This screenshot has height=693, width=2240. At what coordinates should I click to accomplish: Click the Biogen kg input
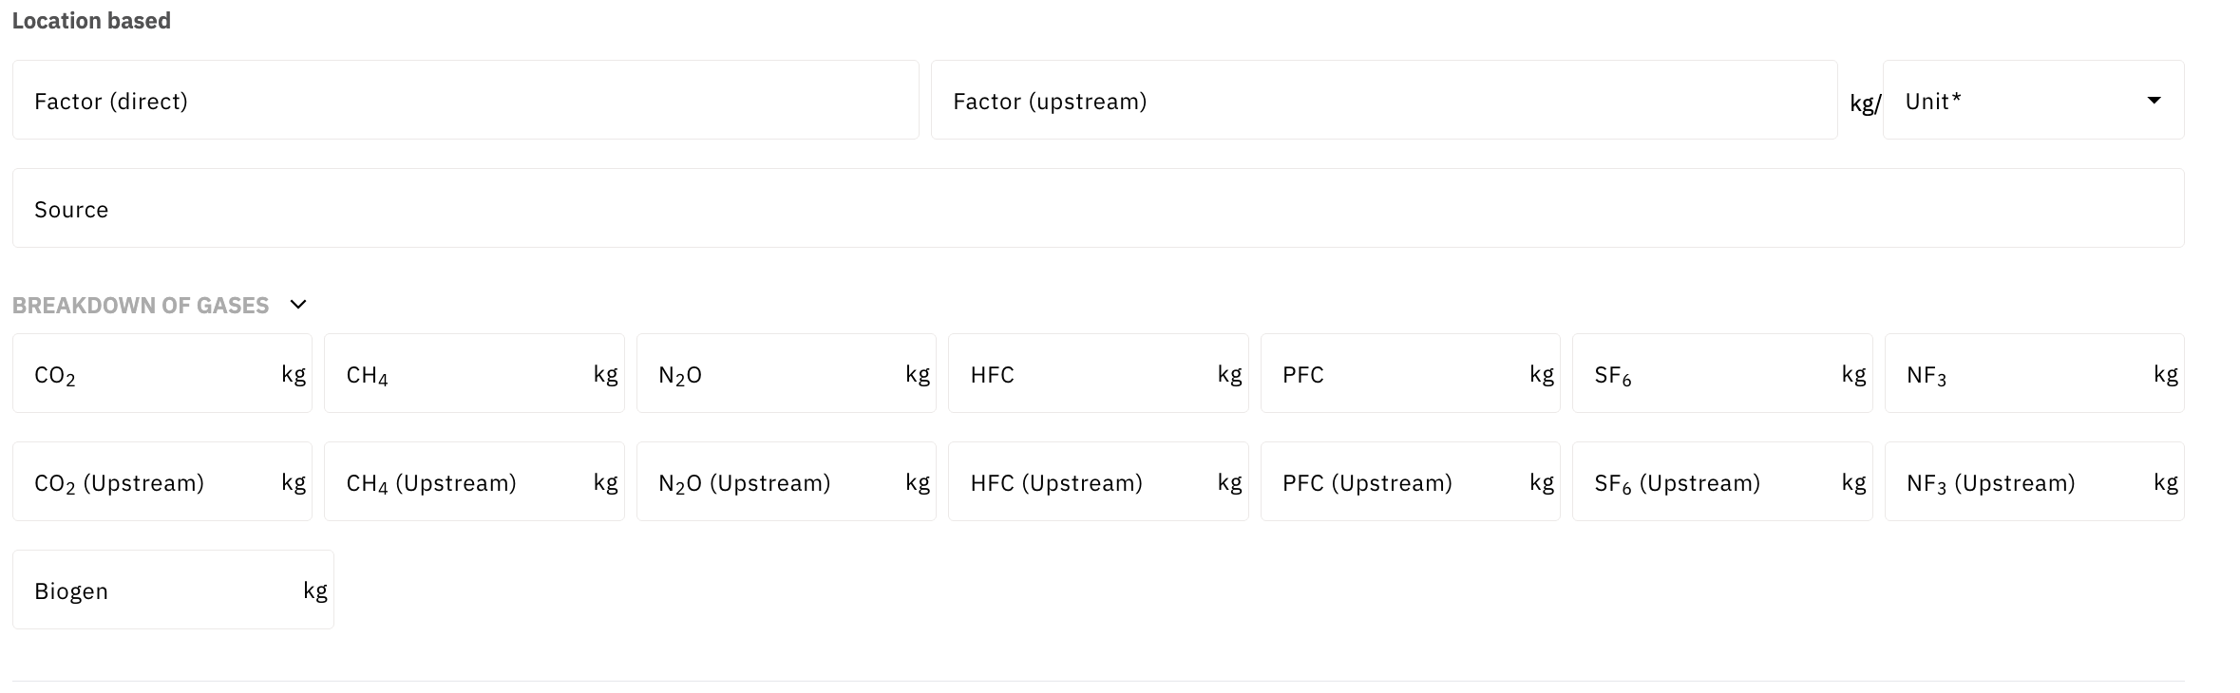tap(163, 590)
